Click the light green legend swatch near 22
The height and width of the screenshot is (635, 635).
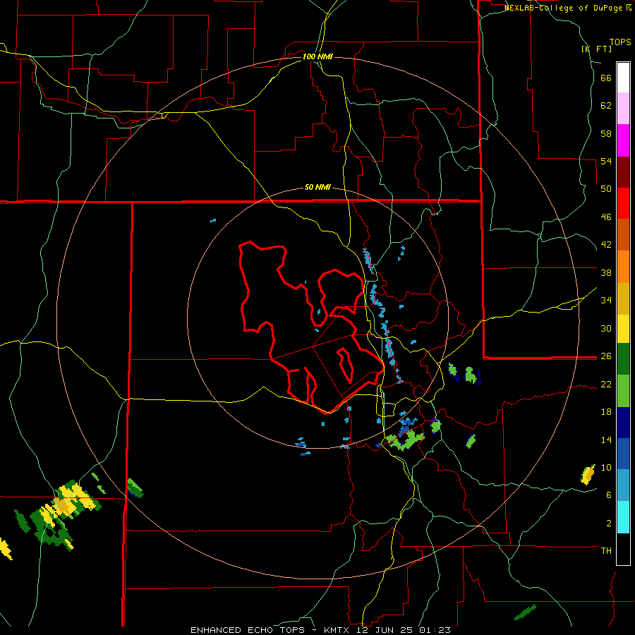[x=623, y=391]
